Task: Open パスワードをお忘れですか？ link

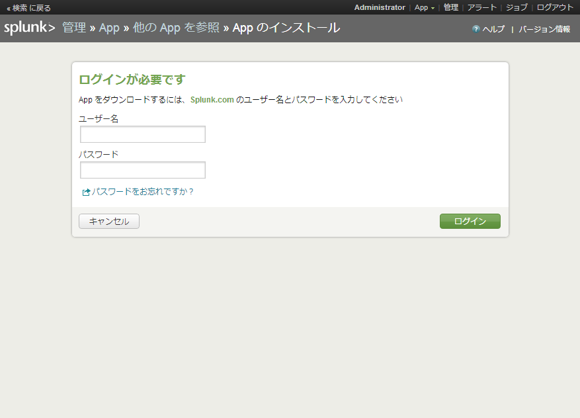Action: 143,192
